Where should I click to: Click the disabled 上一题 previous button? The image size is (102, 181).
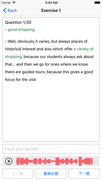click(x=18, y=173)
